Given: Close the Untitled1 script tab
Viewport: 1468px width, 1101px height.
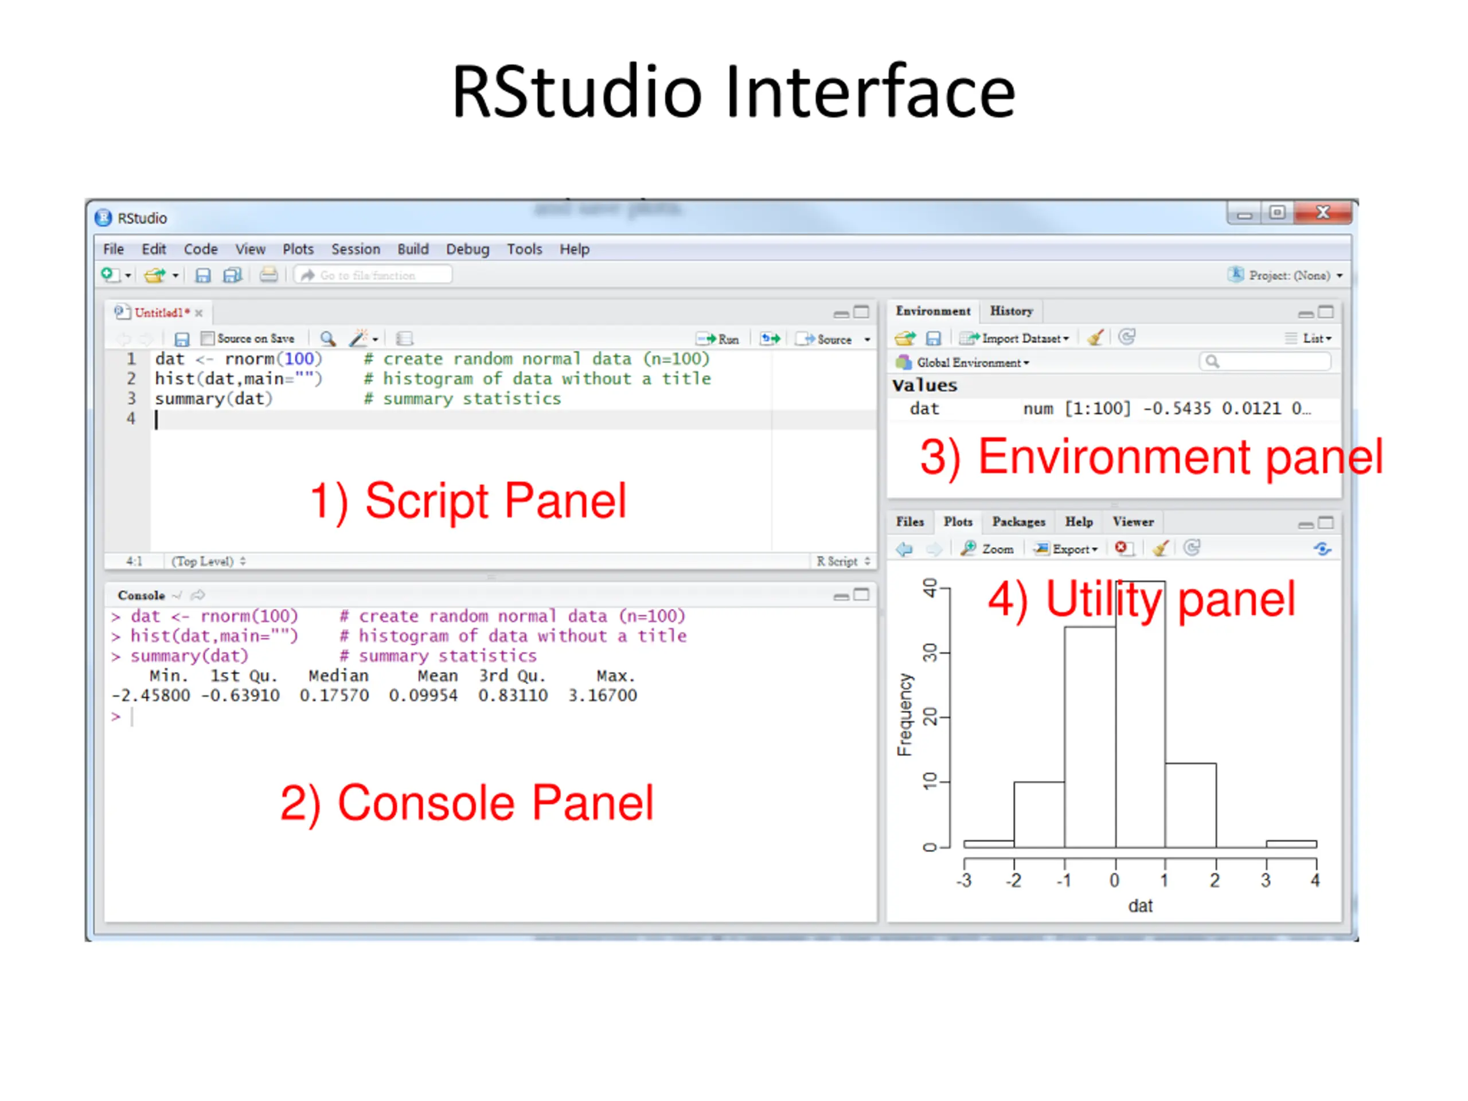Looking at the screenshot, I should tap(198, 313).
